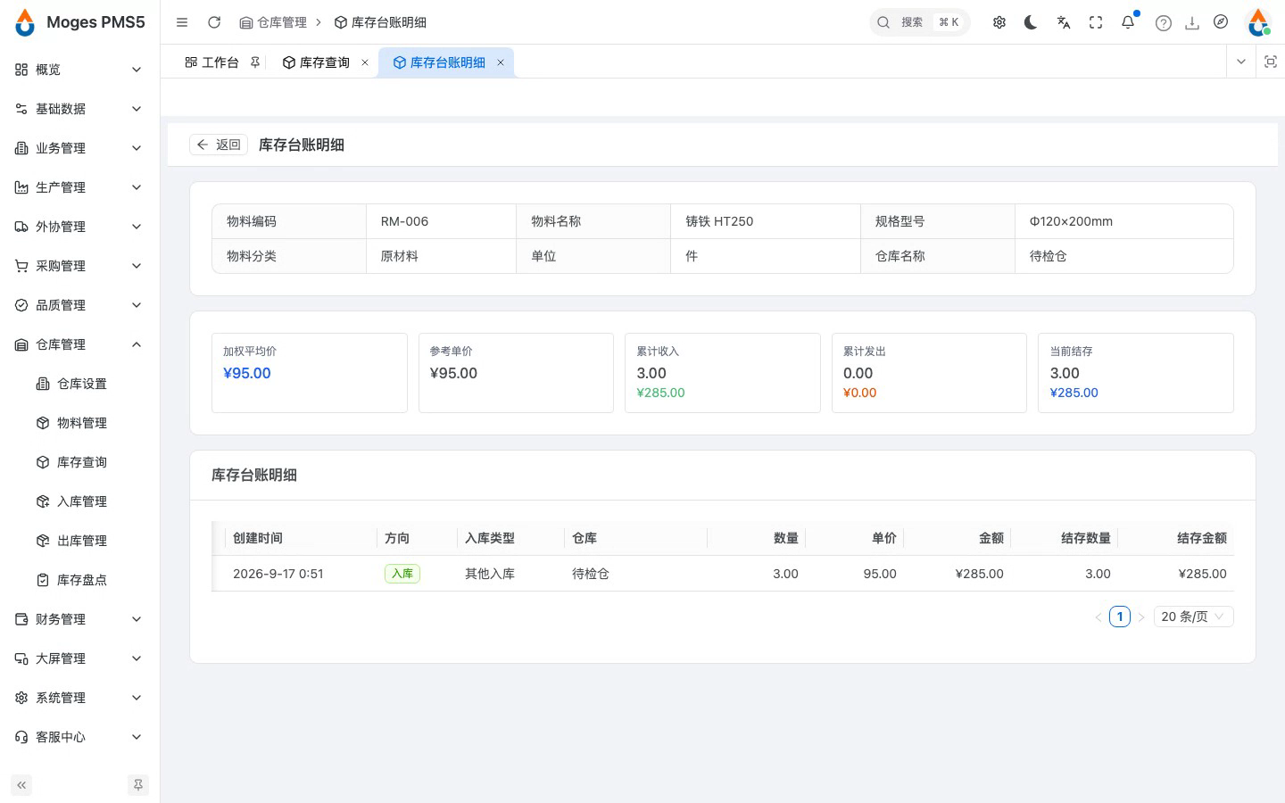
Task: Open 出库管理 in the sidebar
Action: pos(80,541)
